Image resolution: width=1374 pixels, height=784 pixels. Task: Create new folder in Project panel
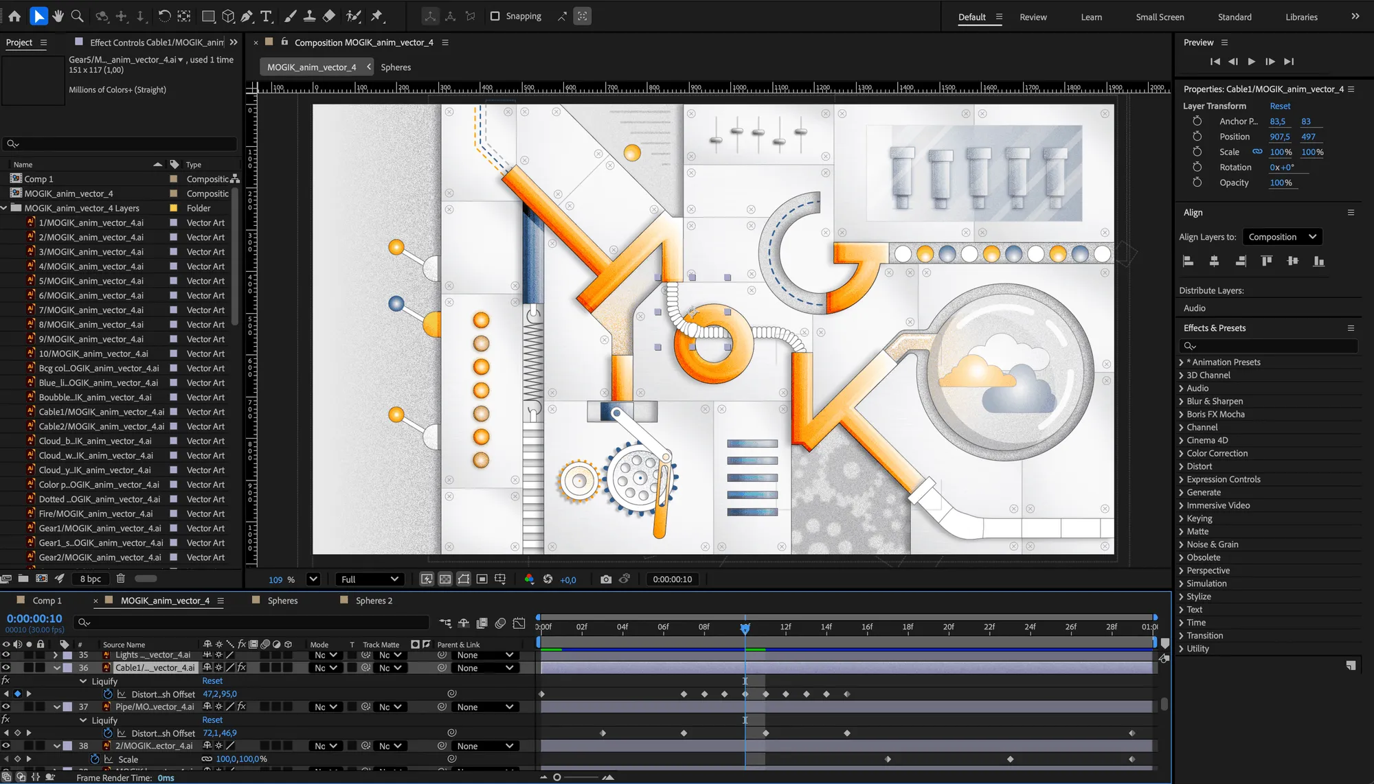(x=23, y=579)
